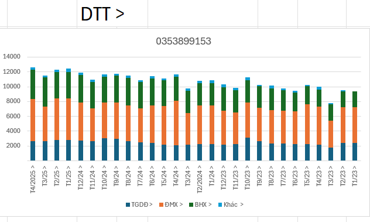Click the T6/24 axis label
This screenshot has height=222, width=370.
152,176
